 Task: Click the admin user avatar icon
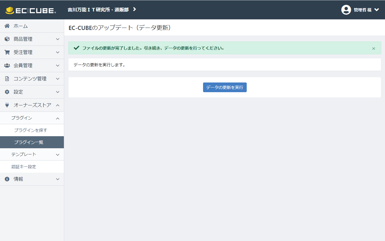coord(346,10)
